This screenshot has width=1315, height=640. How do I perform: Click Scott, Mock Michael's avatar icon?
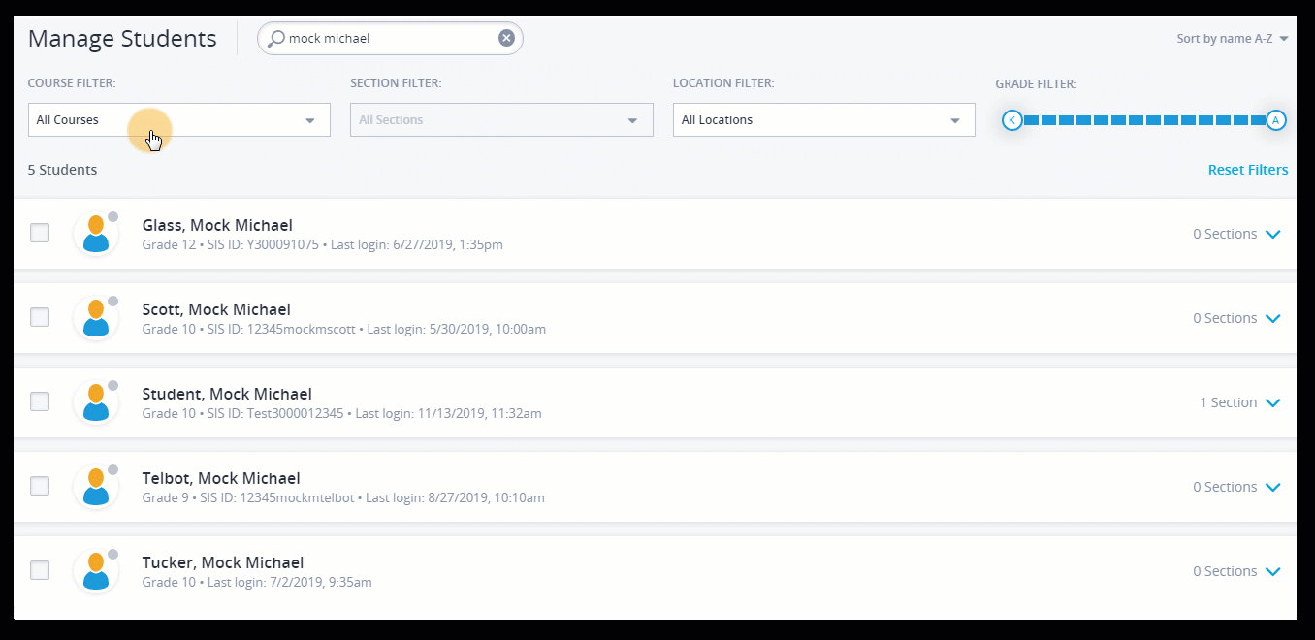point(96,318)
